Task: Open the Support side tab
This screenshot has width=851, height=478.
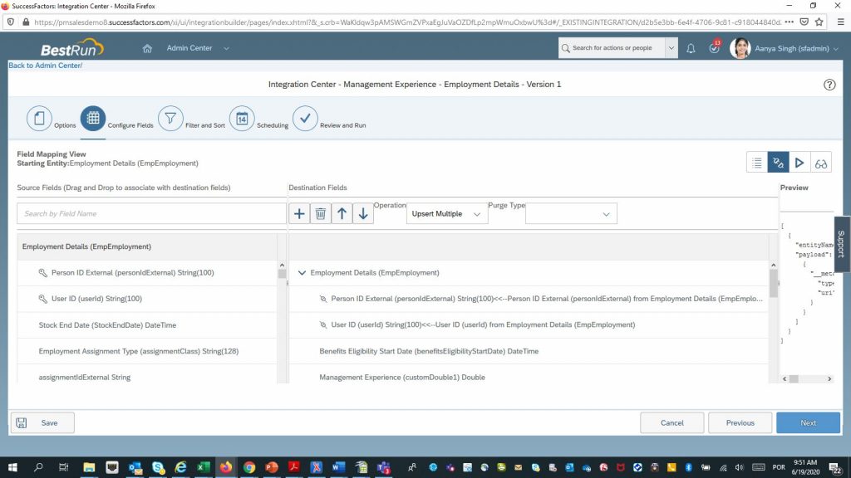Action: tap(842, 244)
